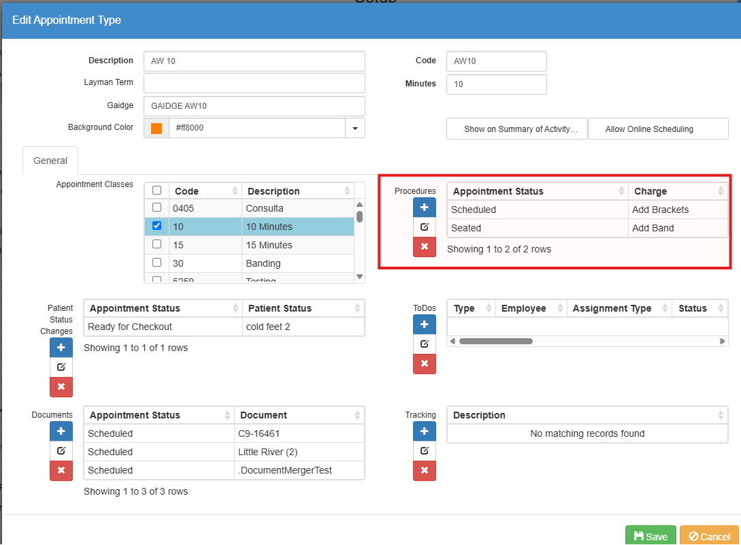This screenshot has height=545, width=741.
Task: Sort Documents by Document column
Action: tap(299, 415)
